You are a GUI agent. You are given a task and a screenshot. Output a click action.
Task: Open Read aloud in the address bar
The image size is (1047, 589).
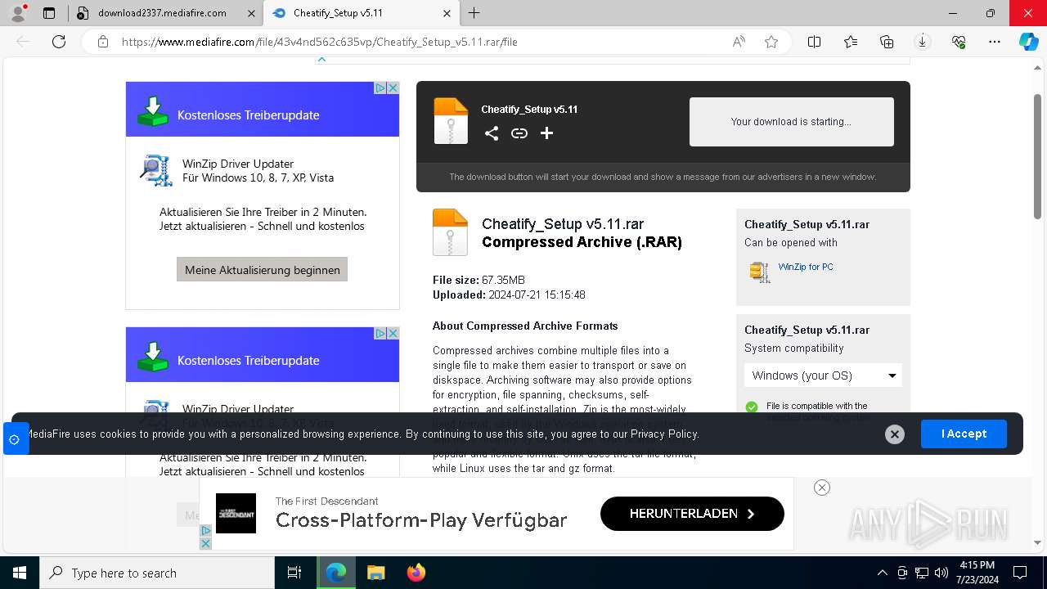tap(739, 42)
